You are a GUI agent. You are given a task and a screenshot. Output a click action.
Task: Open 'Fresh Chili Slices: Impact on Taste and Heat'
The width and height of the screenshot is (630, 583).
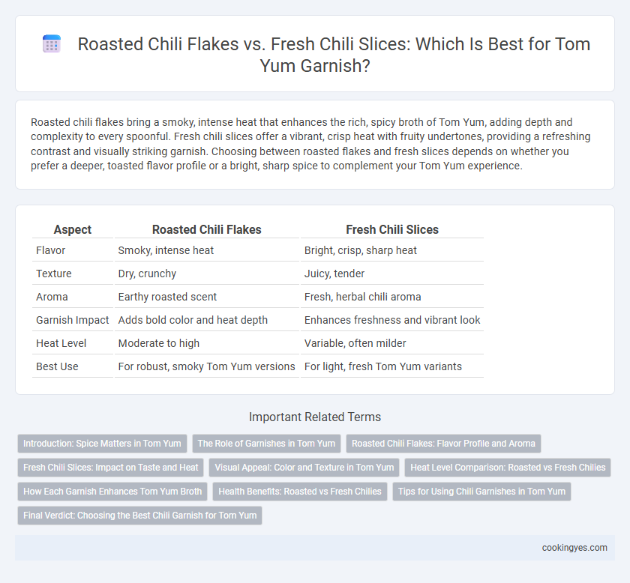pos(110,468)
